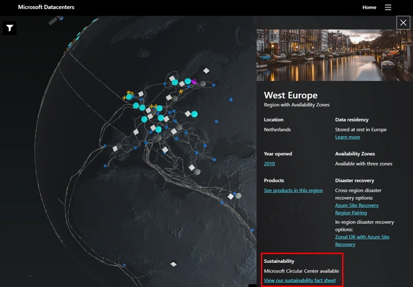
Task: Close the West Europe details panel
Action: (x=403, y=23)
